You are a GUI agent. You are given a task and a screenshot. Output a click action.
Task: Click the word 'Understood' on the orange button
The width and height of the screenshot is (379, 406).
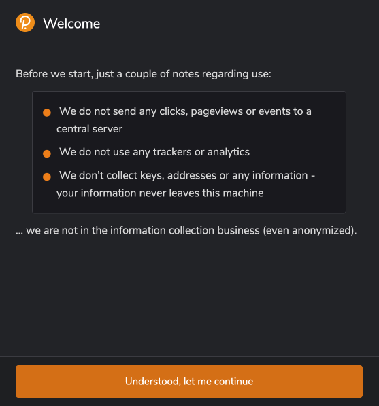(152, 382)
